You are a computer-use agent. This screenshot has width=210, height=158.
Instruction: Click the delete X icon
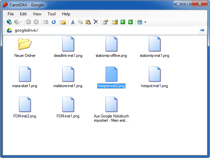[x=96, y=22]
